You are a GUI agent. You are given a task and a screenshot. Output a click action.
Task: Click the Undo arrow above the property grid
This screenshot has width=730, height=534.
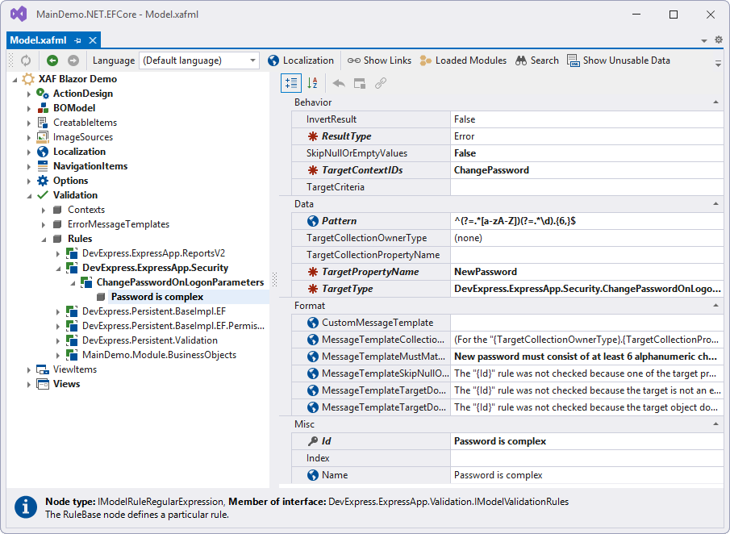(338, 82)
